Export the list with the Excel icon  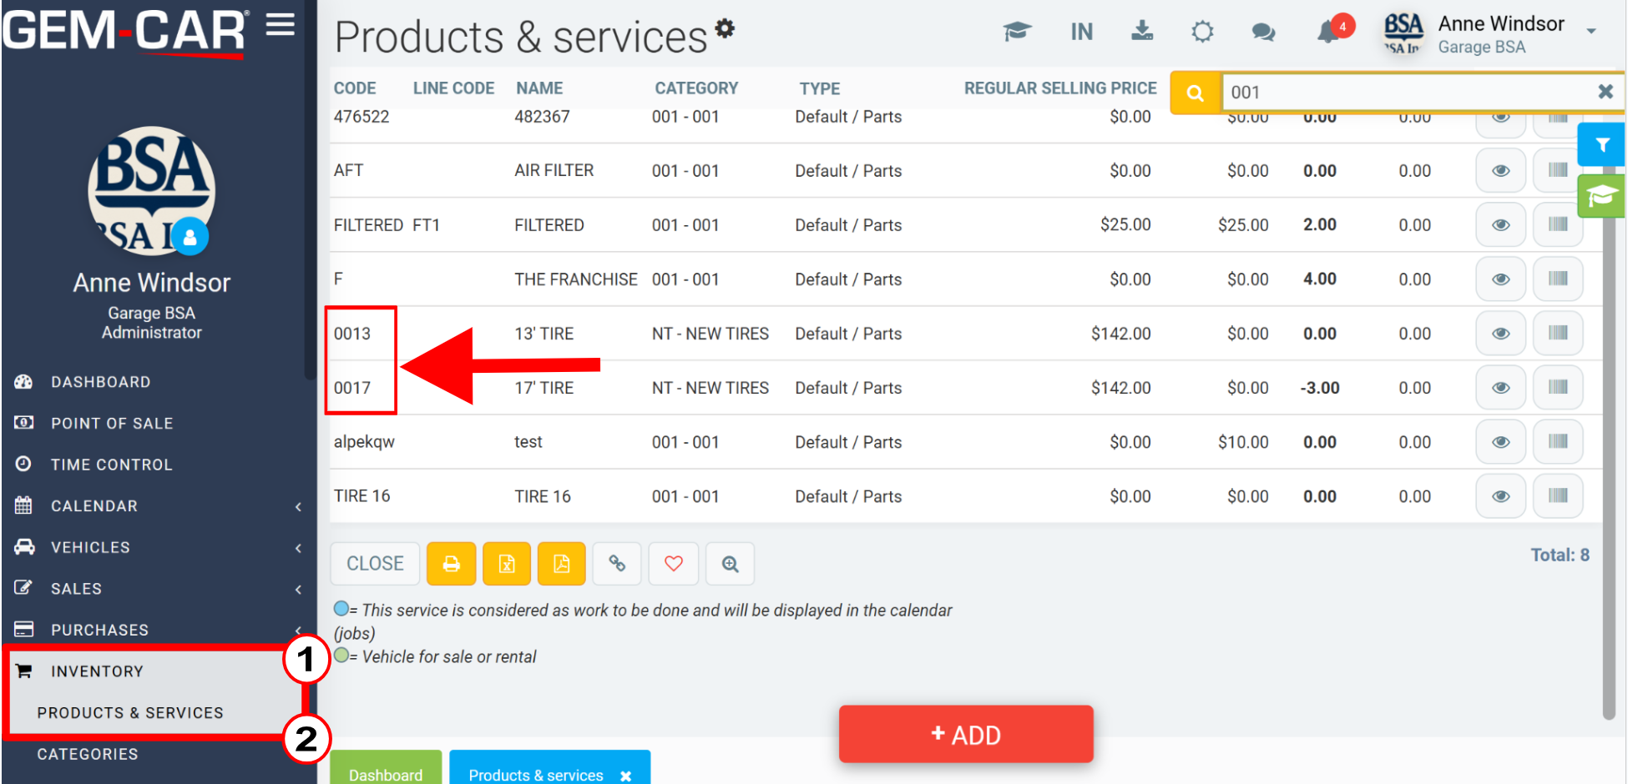tap(507, 564)
